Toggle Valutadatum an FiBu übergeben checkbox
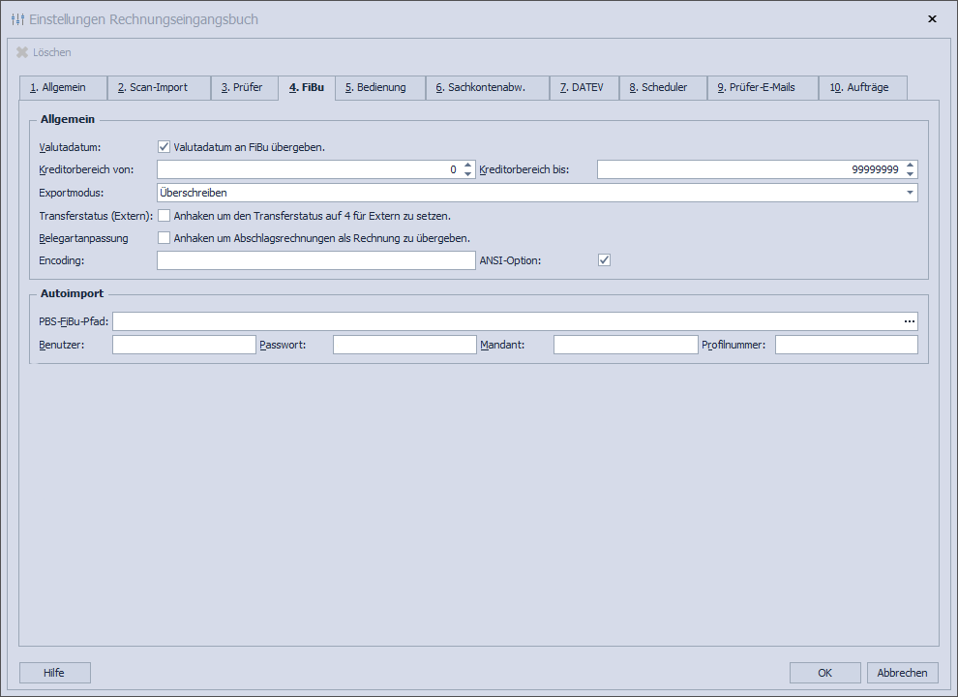The height and width of the screenshot is (697, 958). tap(164, 147)
